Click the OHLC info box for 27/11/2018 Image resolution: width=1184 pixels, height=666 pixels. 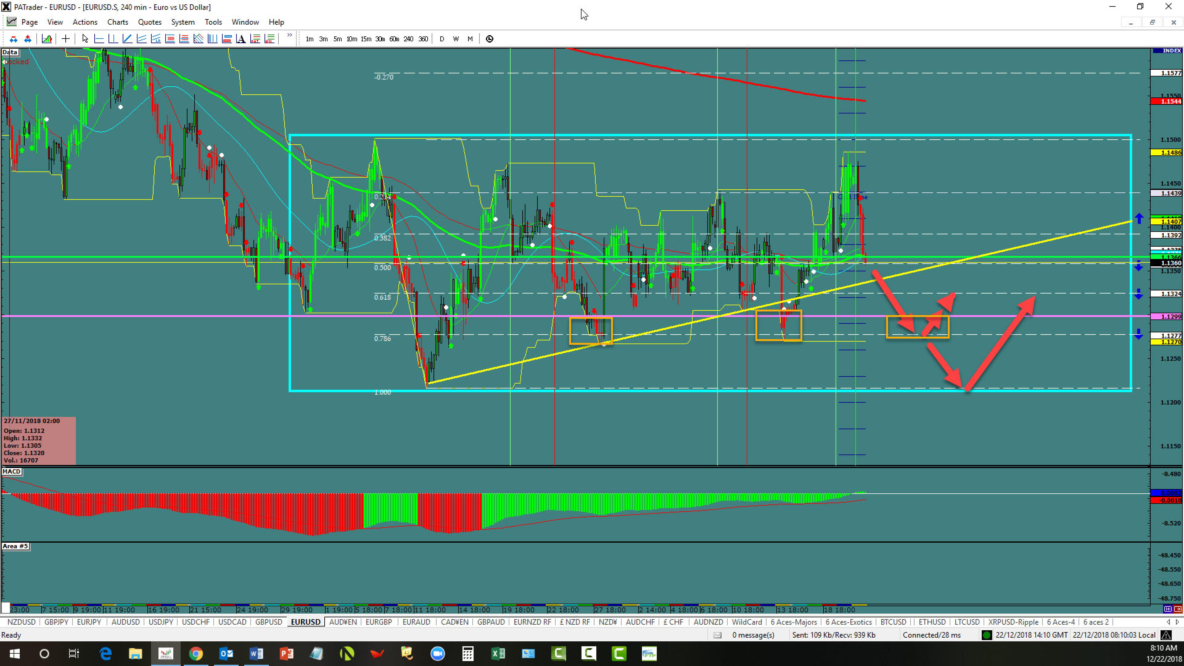39,440
